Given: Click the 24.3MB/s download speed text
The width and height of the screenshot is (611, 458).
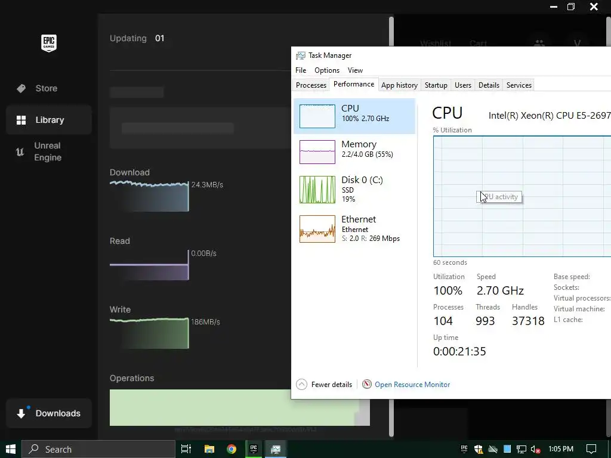Looking at the screenshot, I should coord(207,185).
